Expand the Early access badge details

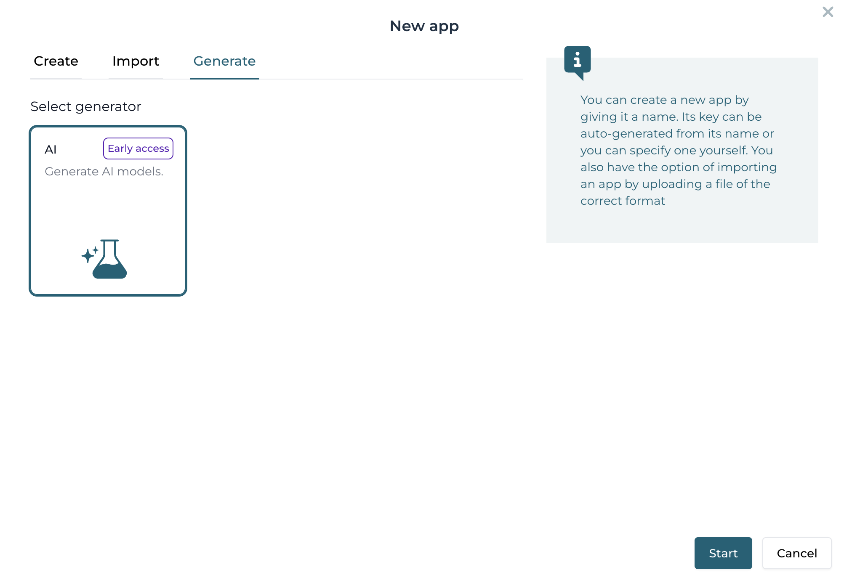(x=138, y=148)
